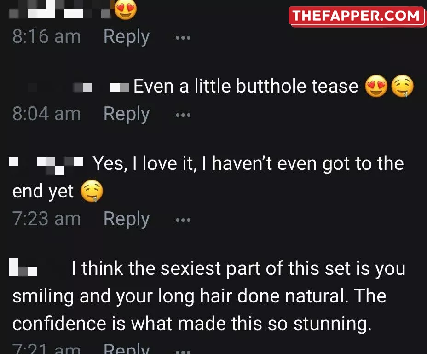The height and width of the screenshot is (354, 427).
Task: Reply to the 7:21 am comment
Action: (127, 348)
